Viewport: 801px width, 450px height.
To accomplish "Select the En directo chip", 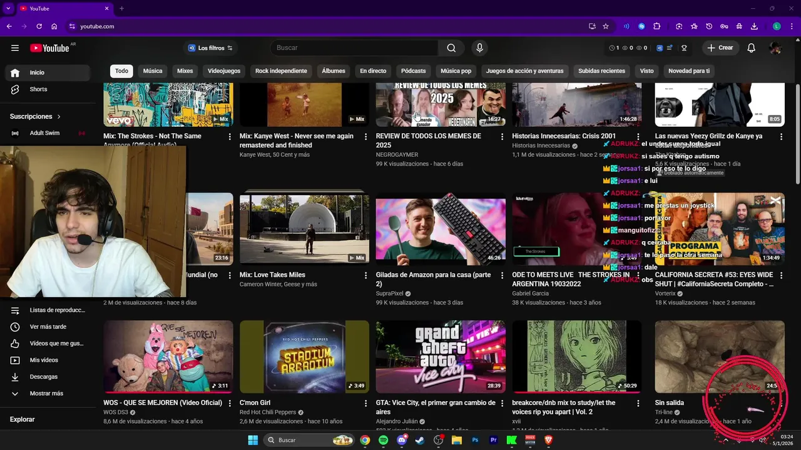I will point(373,71).
